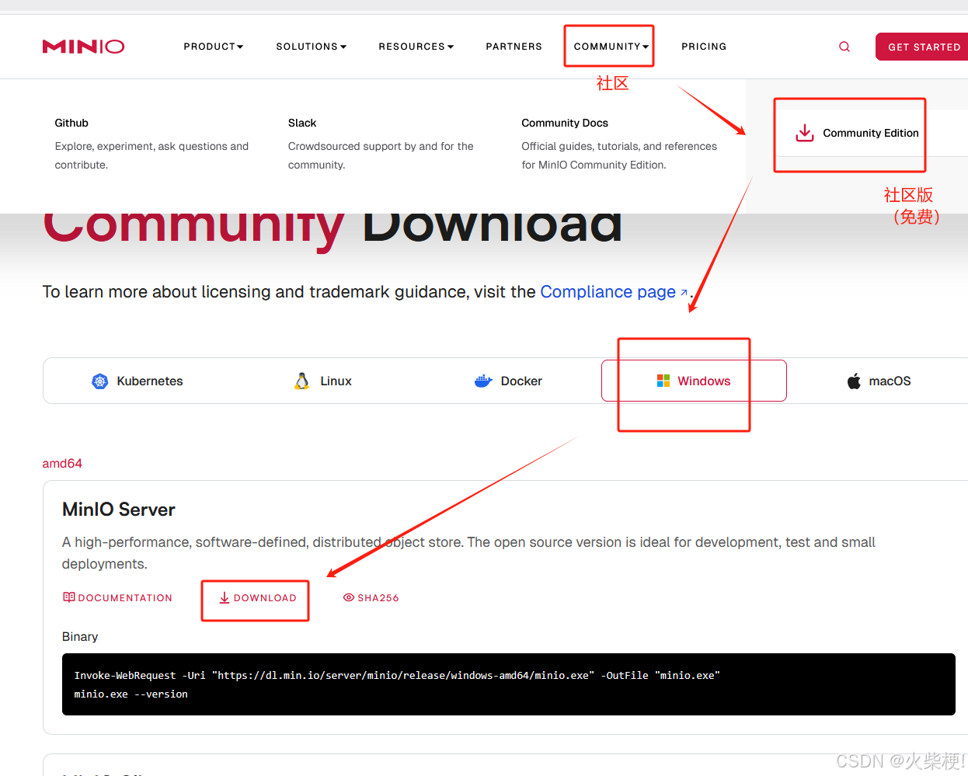The image size is (968, 776).
Task: Click the Docker whale icon
Action: click(483, 381)
